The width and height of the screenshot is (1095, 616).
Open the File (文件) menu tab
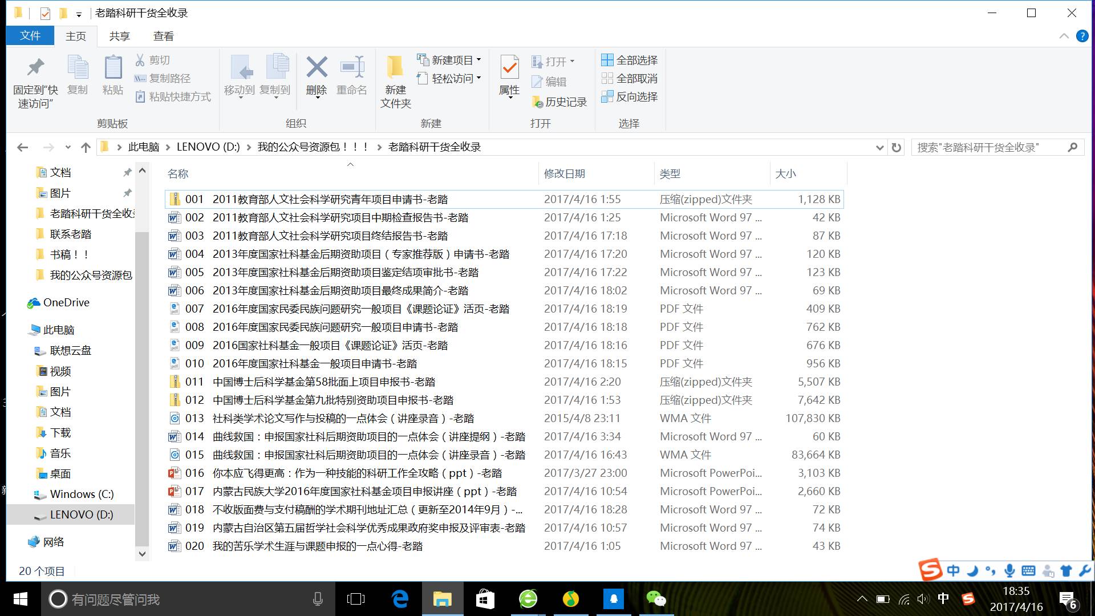30,36
